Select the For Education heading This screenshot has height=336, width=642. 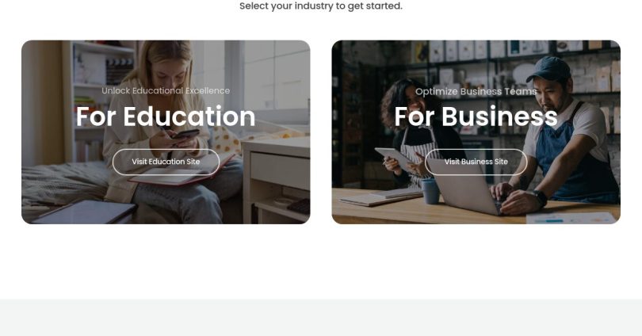click(166, 116)
